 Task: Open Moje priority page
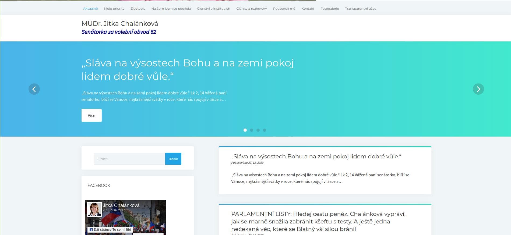[x=114, y=9]
